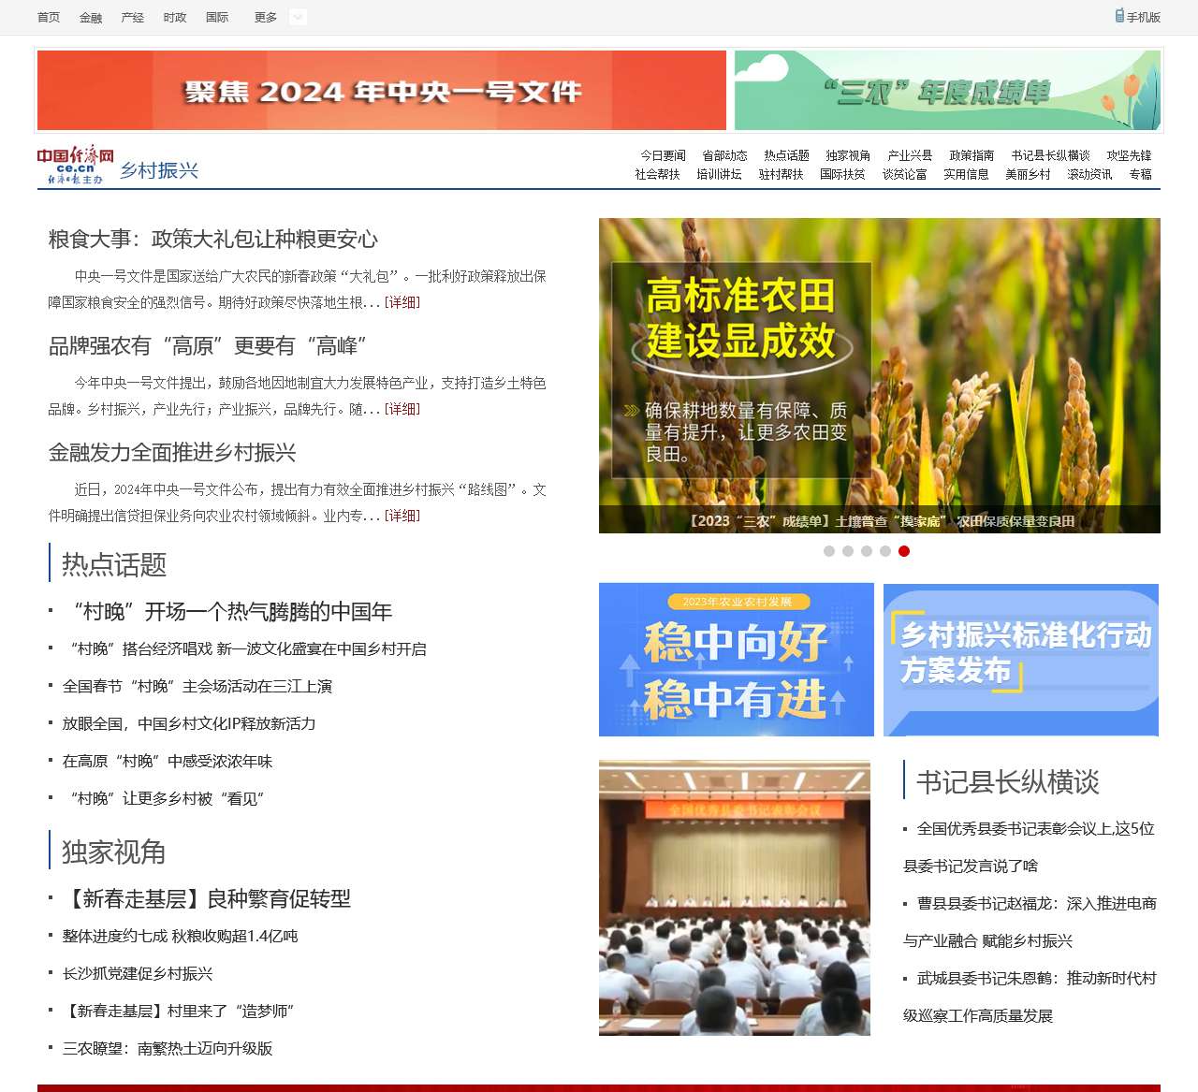Open 今日要闻 navigation link
This screenshot has height=1092, width=1198.
(663, 155)
